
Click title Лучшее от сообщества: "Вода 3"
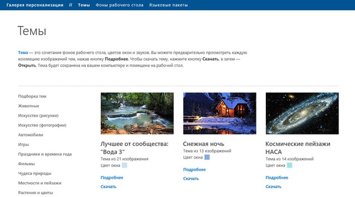point(135,148)
